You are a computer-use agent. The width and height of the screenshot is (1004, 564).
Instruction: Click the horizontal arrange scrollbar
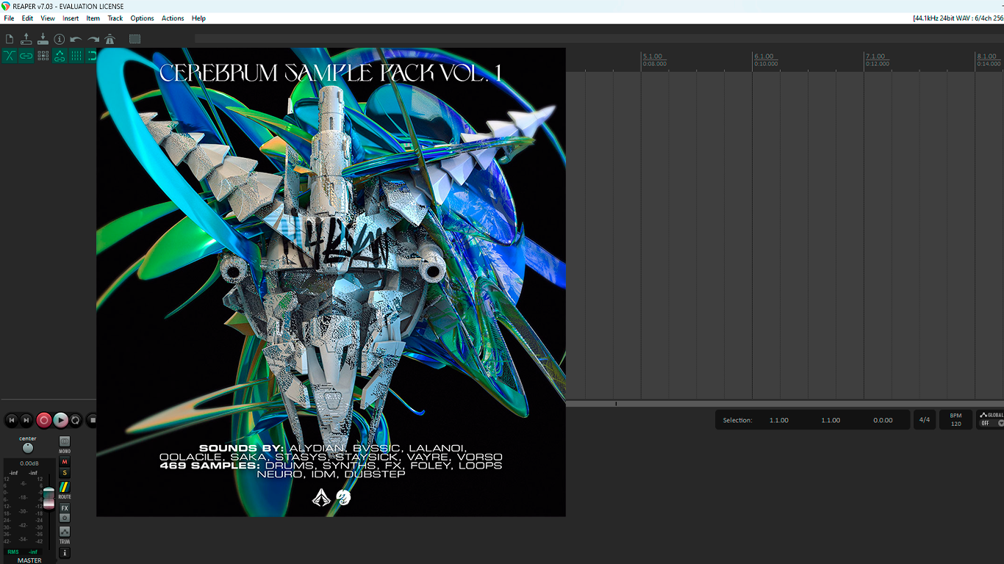pyautogui.click(x=784, y=404)
